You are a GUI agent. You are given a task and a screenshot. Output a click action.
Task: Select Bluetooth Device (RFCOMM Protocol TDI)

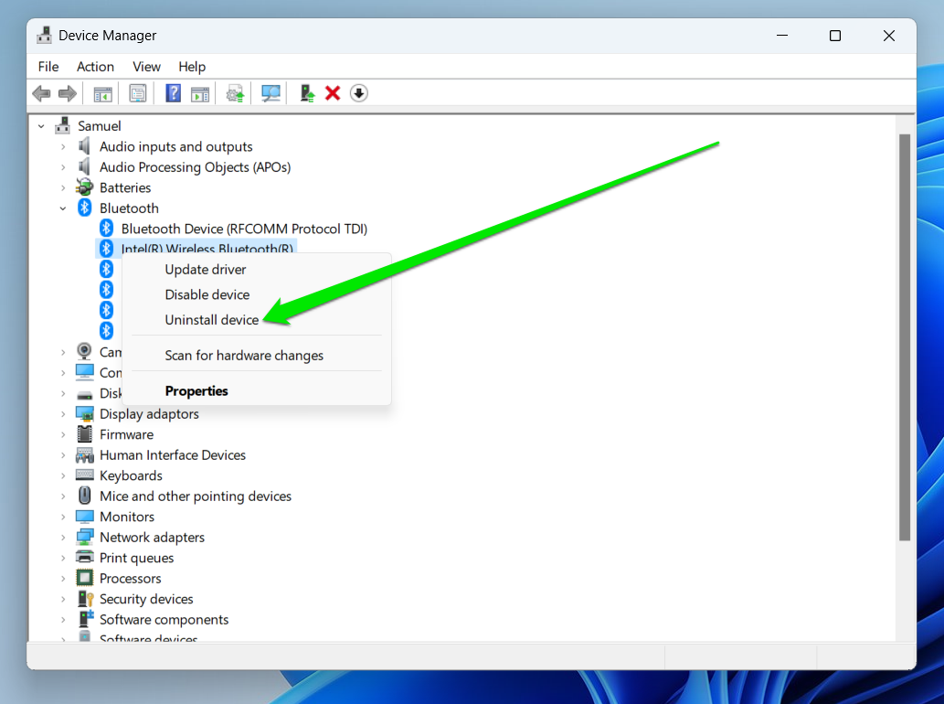coord(244,229)
